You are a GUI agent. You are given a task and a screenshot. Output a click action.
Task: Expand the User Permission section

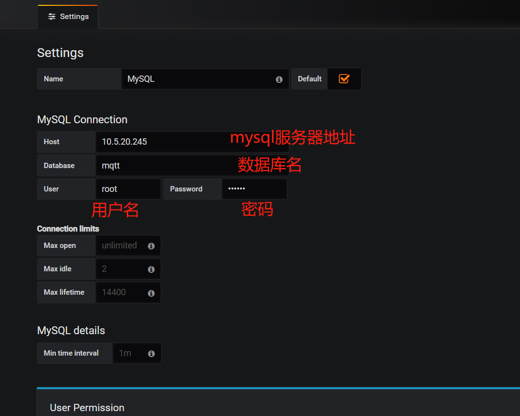[x=87, y=408]
